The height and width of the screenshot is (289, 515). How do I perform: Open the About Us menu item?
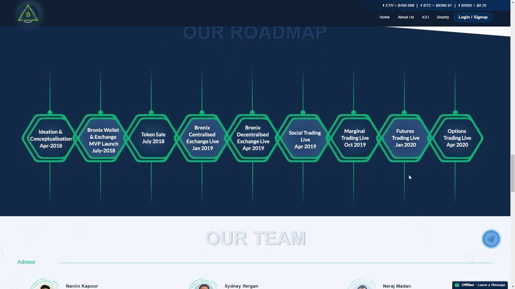[406, 17]
